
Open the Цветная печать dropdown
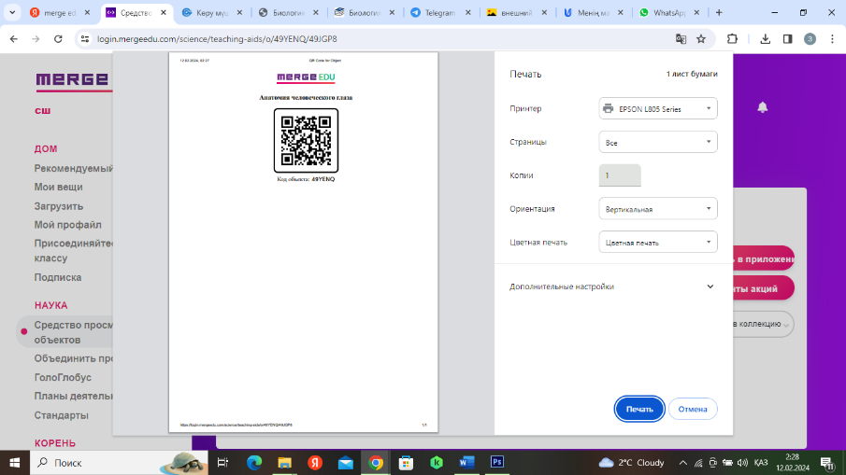(x=658, y=243)
